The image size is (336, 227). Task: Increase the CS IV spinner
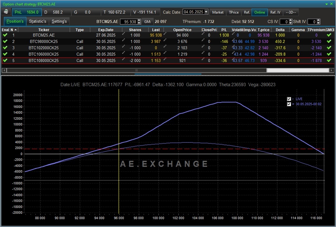click(291, 20)
